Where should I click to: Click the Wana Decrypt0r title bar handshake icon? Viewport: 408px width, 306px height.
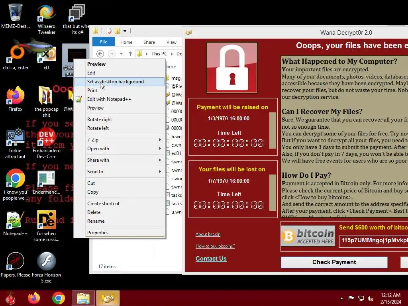(x=189, y=32)
